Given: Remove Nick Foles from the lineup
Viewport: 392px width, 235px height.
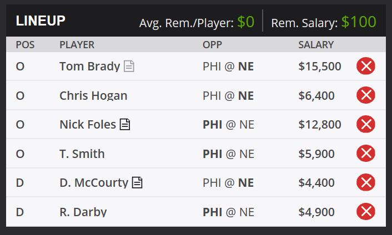Looking at the screenshot, I should point(366,124).
